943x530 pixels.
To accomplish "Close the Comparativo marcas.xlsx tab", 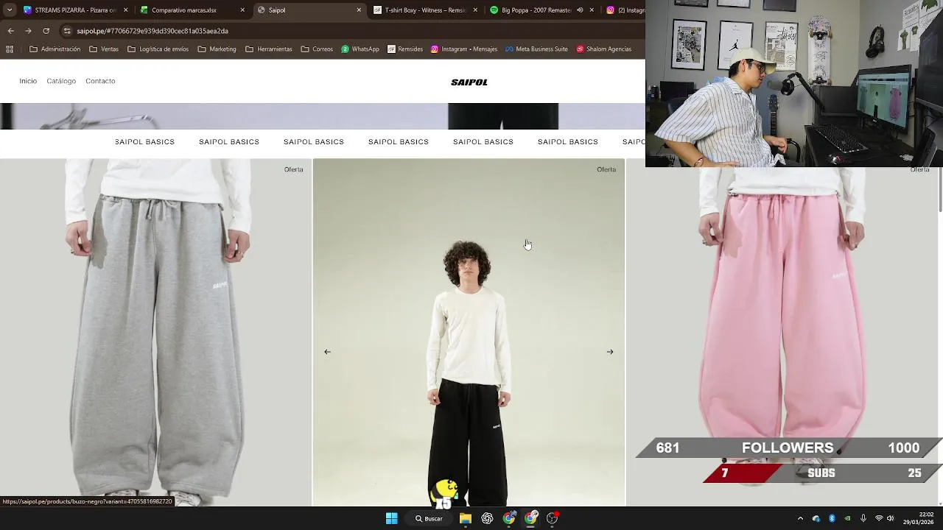I will click(x=242, y=10).
